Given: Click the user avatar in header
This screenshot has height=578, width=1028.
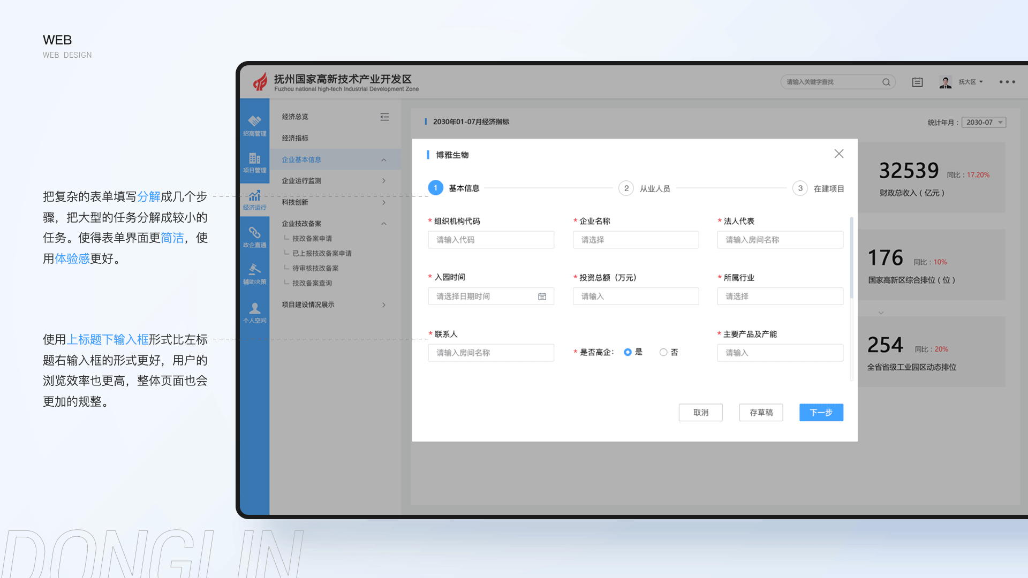Looking at the screenshot, I should [x=945, y=82].
